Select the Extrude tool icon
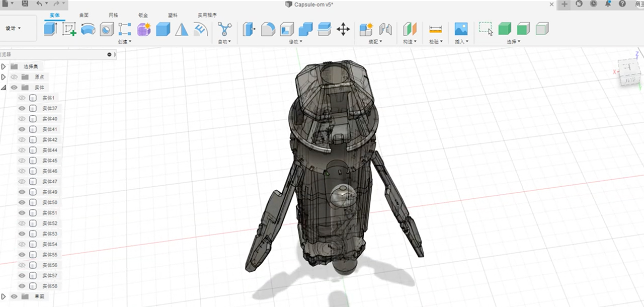Viewport: 644px width, 307px height. (50, 29)
